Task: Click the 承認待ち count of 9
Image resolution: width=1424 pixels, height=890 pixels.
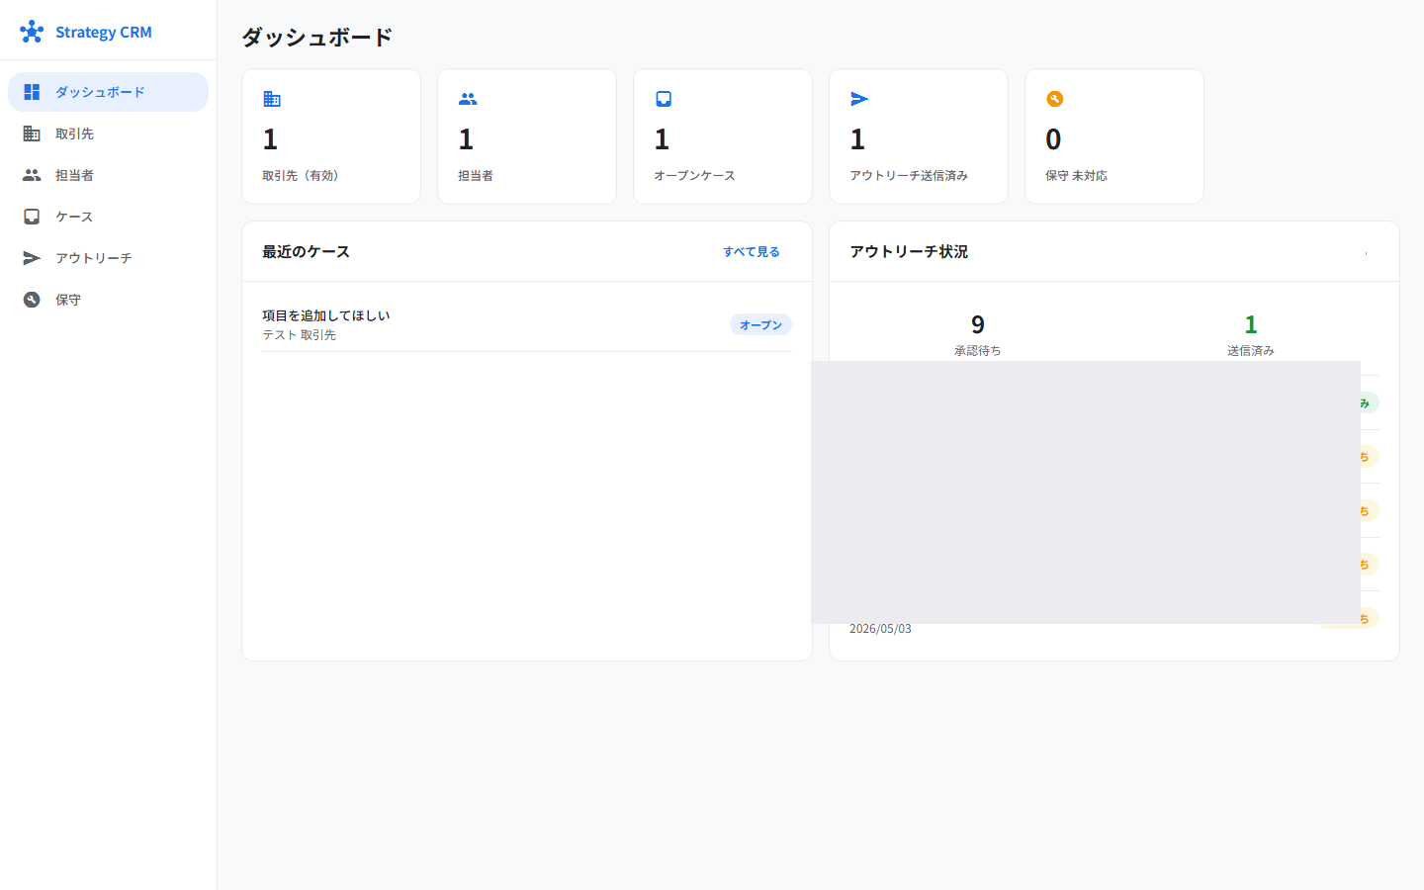Action: coord(978,324)
